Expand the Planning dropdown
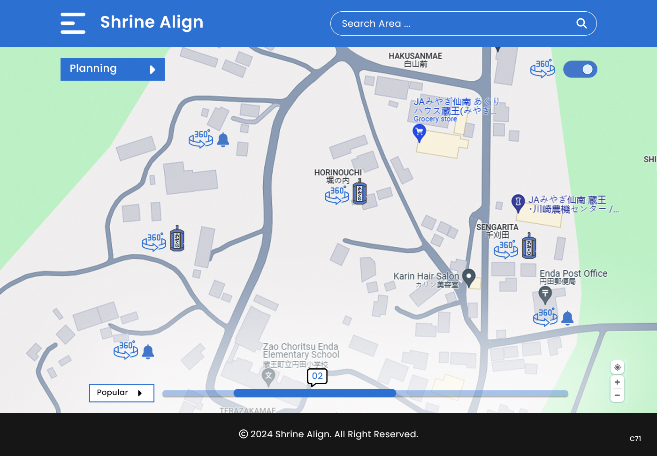The height and width of the screenshot is (456, 657). tap(113, 69)
